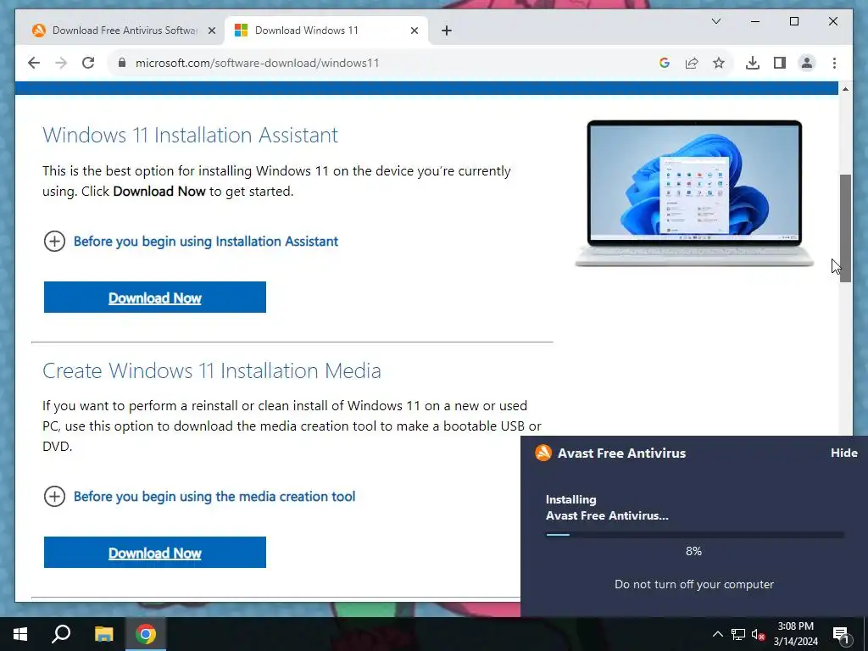This screenshot has height=651, width=868.
Task: Click the page vertical scrollbar thumb
Action: coord(845,228)
